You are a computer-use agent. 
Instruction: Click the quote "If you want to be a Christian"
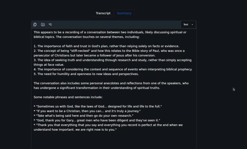pos(87,111)
